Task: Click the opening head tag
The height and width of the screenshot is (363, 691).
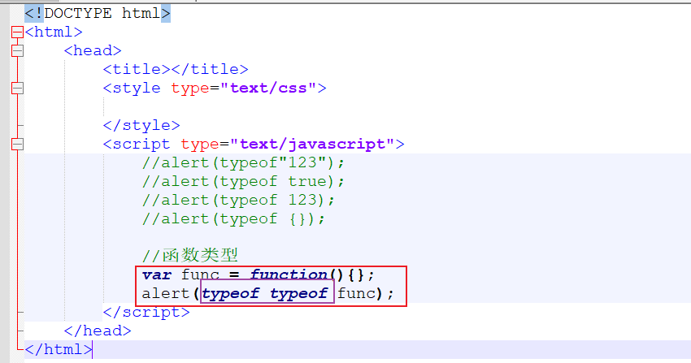Action: pos(93,50)
